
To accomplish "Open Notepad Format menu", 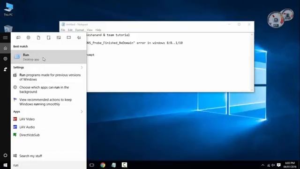I will tap(80, 30).
